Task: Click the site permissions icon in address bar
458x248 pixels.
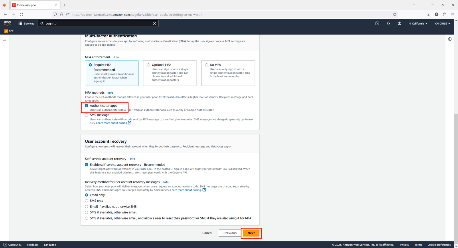Action: pos(68,14)
